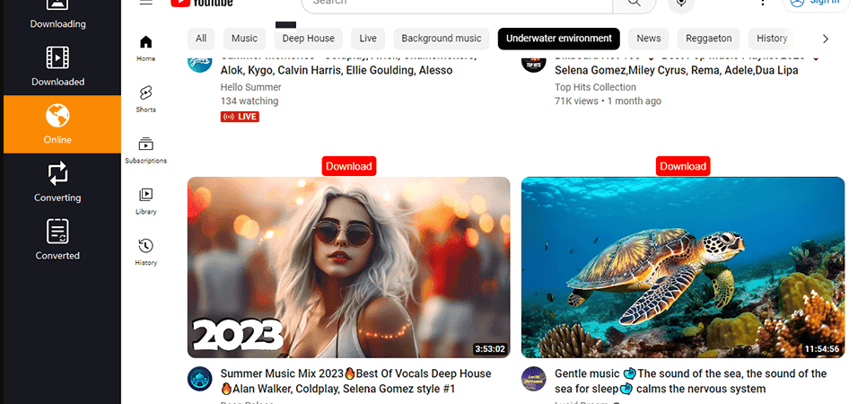This screenshot has height=404, width=858.
Task: Download the sea turtle video
Action: (683, 166)
